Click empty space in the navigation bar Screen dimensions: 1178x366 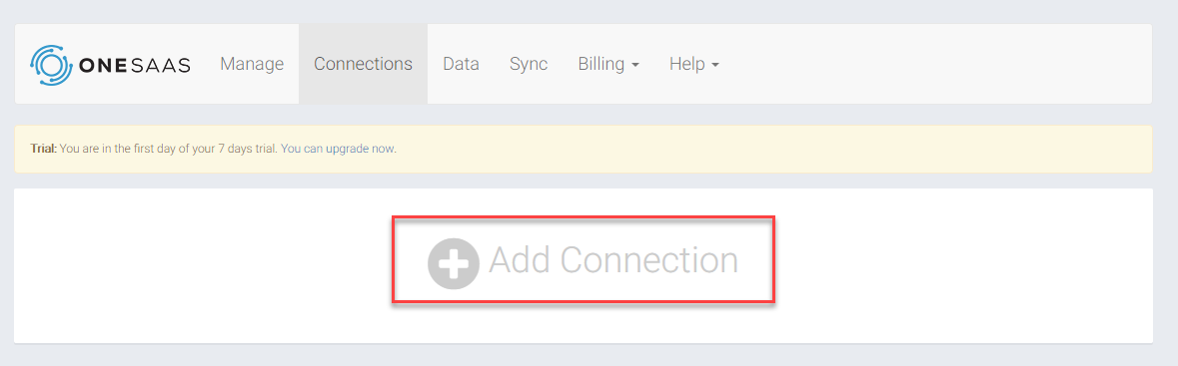(939, 64)
